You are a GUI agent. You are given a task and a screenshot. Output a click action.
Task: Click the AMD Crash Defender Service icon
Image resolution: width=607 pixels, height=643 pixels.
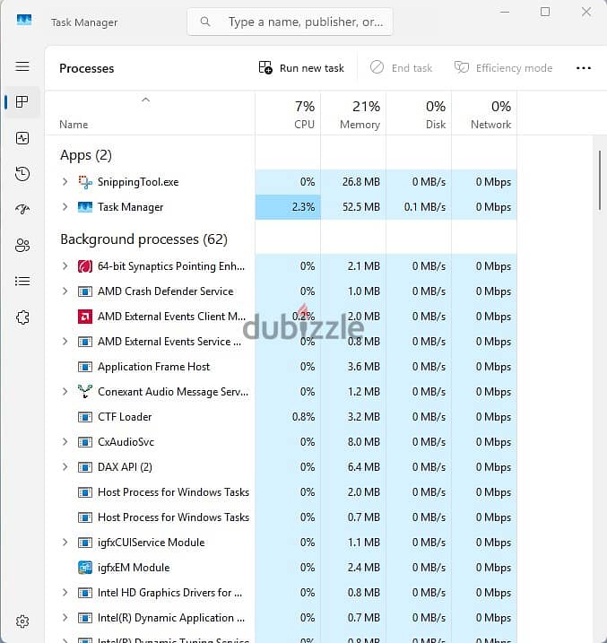(85, 291)
